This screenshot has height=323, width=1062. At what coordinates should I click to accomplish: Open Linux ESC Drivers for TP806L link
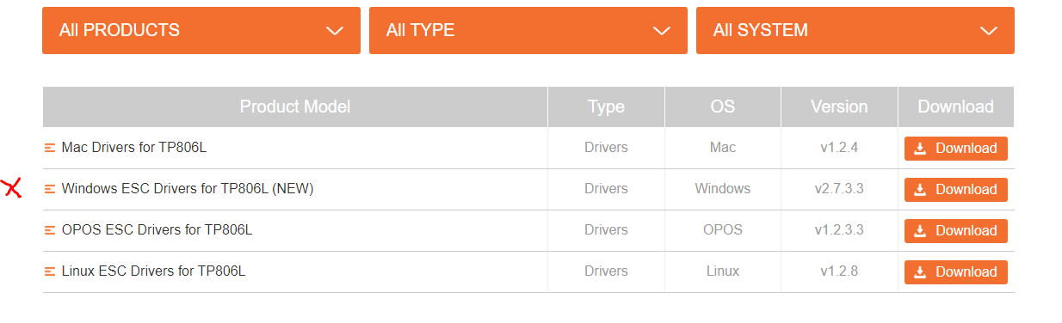(154, 271)
